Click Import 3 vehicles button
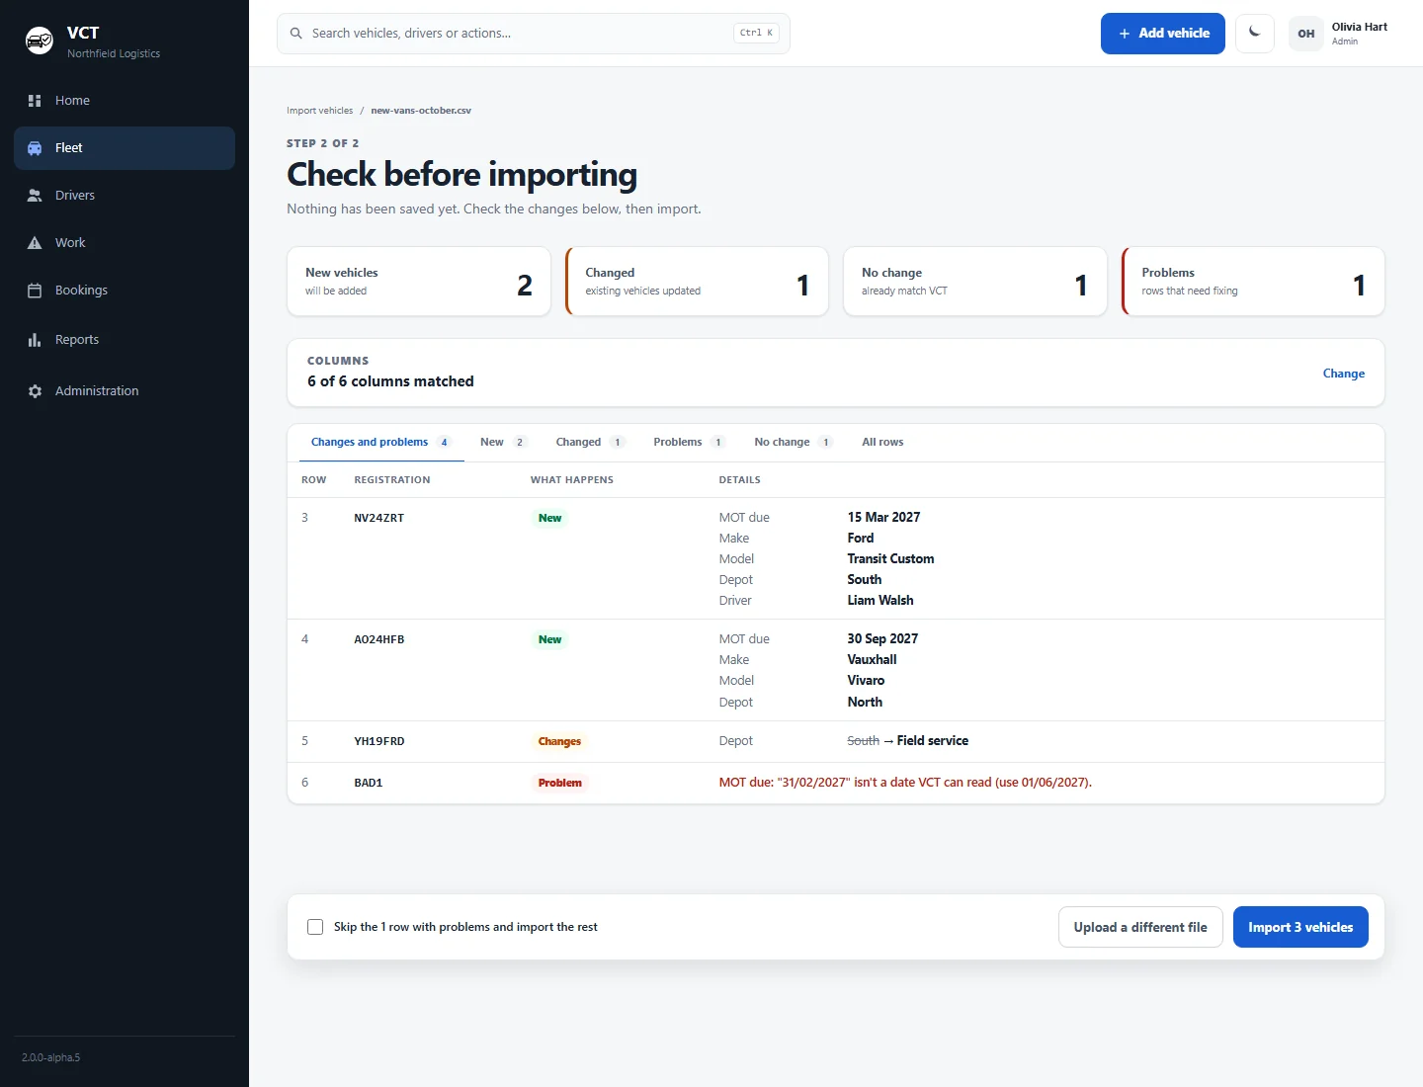The height and width of the screenshot is (1087, 1423). click(1300, 927)
